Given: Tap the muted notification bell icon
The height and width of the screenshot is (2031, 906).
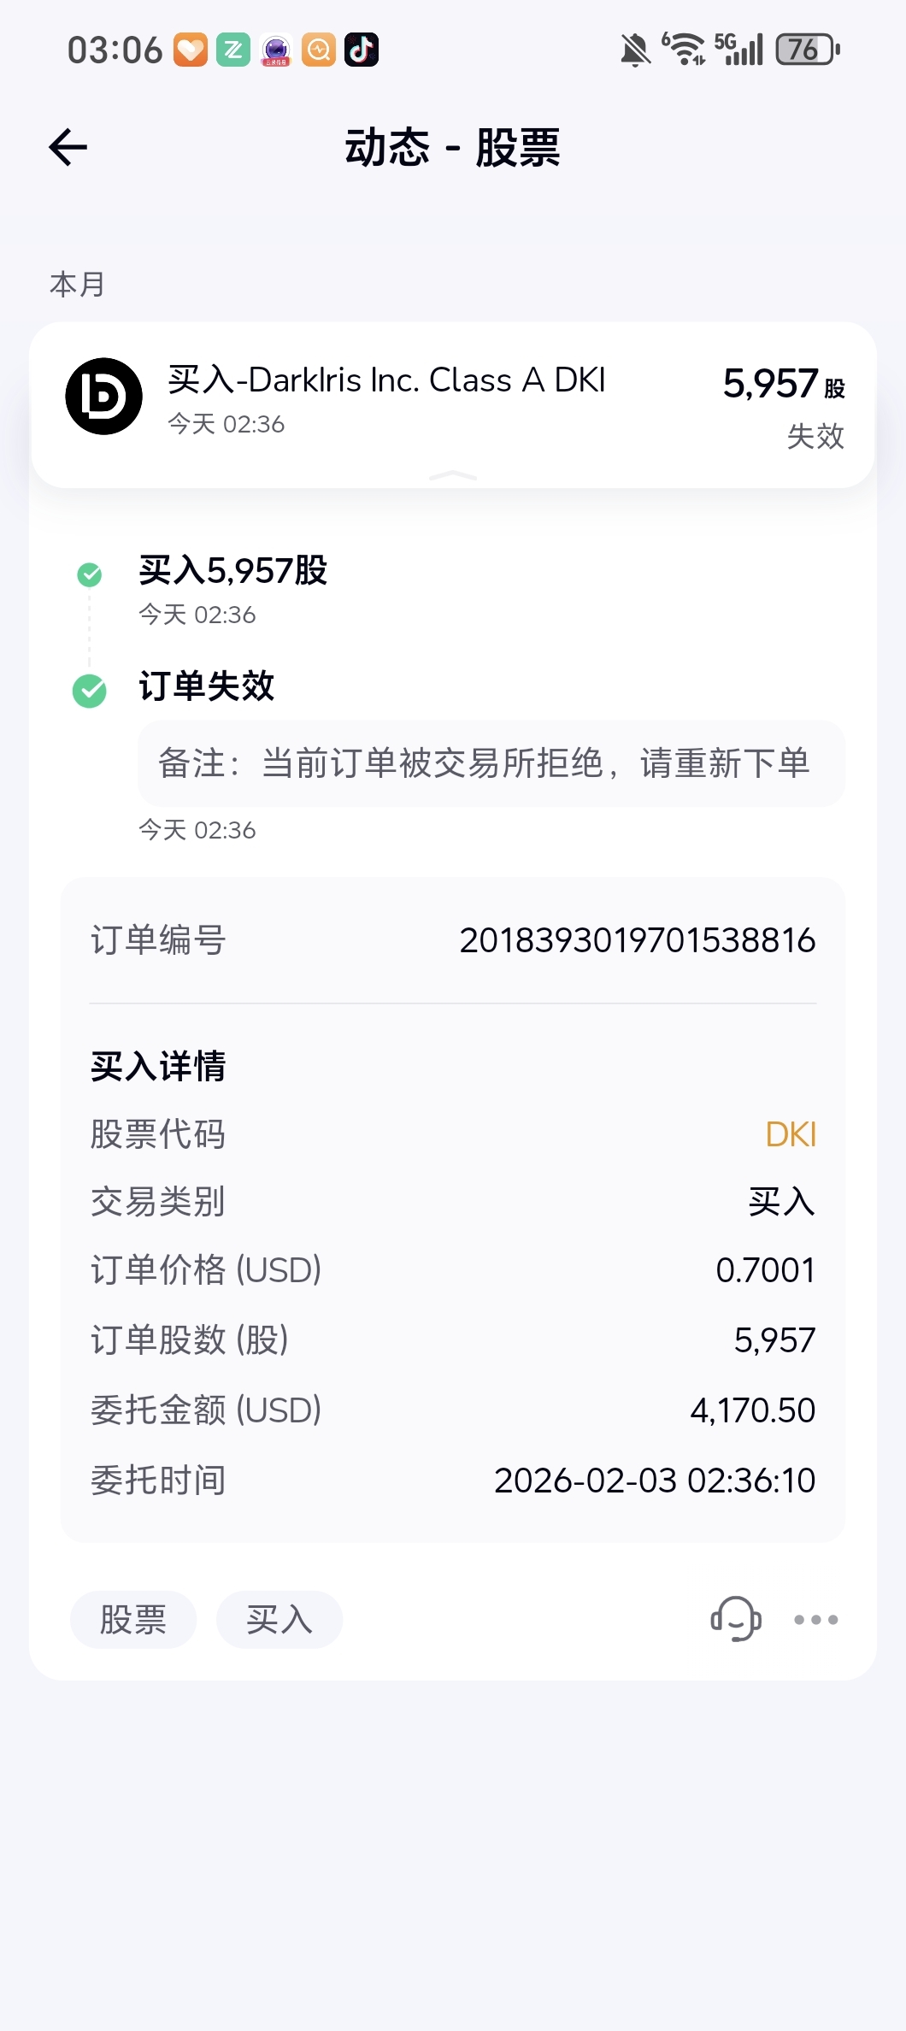Looking at the screenshot, I should (x=635, y=50).
